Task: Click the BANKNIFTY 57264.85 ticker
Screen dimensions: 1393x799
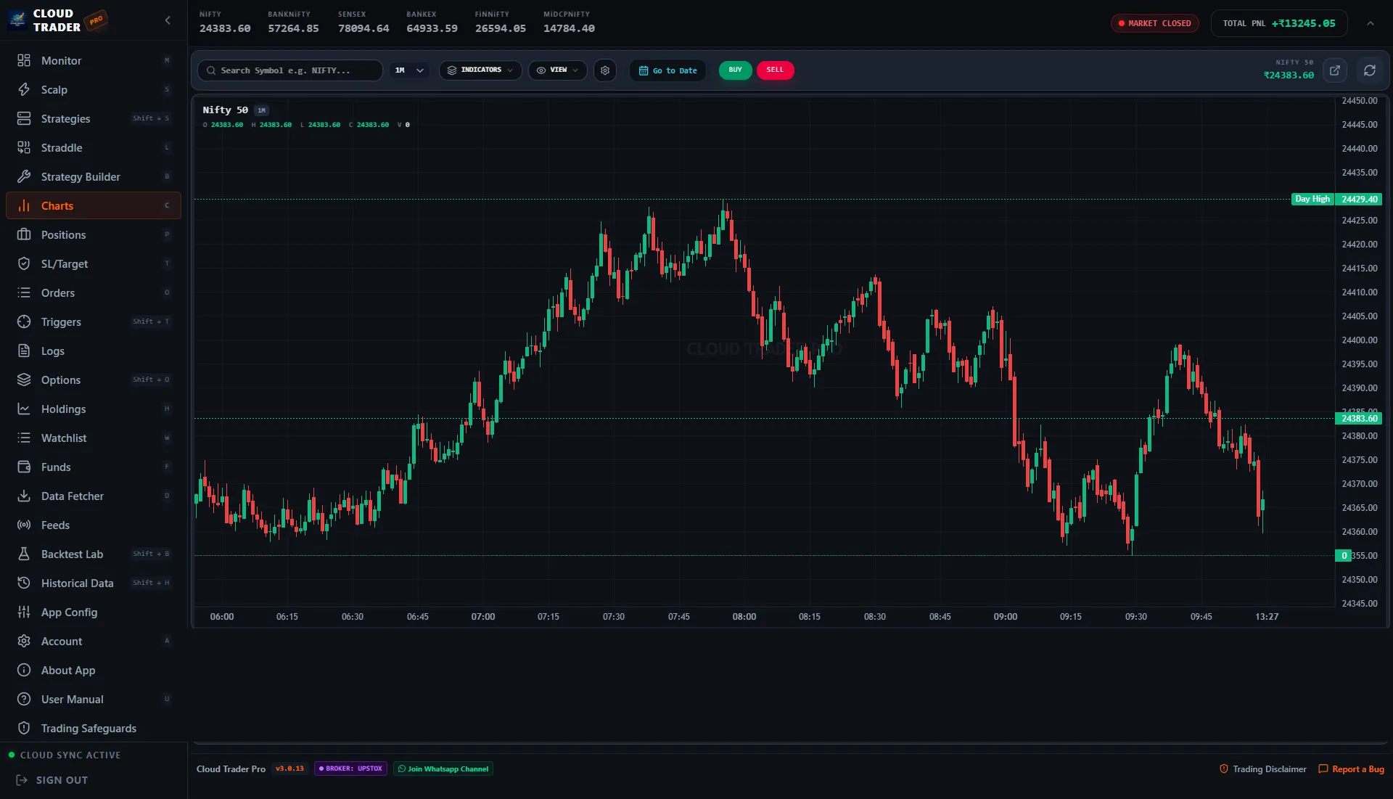Action: (293, 22)
